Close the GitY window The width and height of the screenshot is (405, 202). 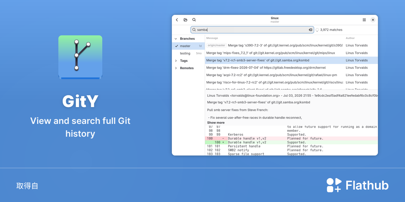pyautogui.click(x=373, y=20)
